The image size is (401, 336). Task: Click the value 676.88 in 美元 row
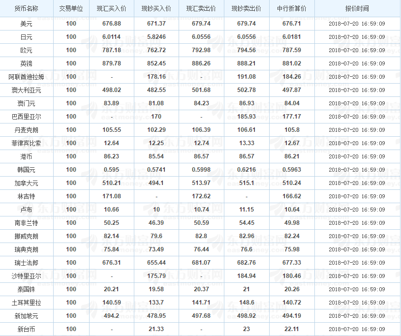112,24
